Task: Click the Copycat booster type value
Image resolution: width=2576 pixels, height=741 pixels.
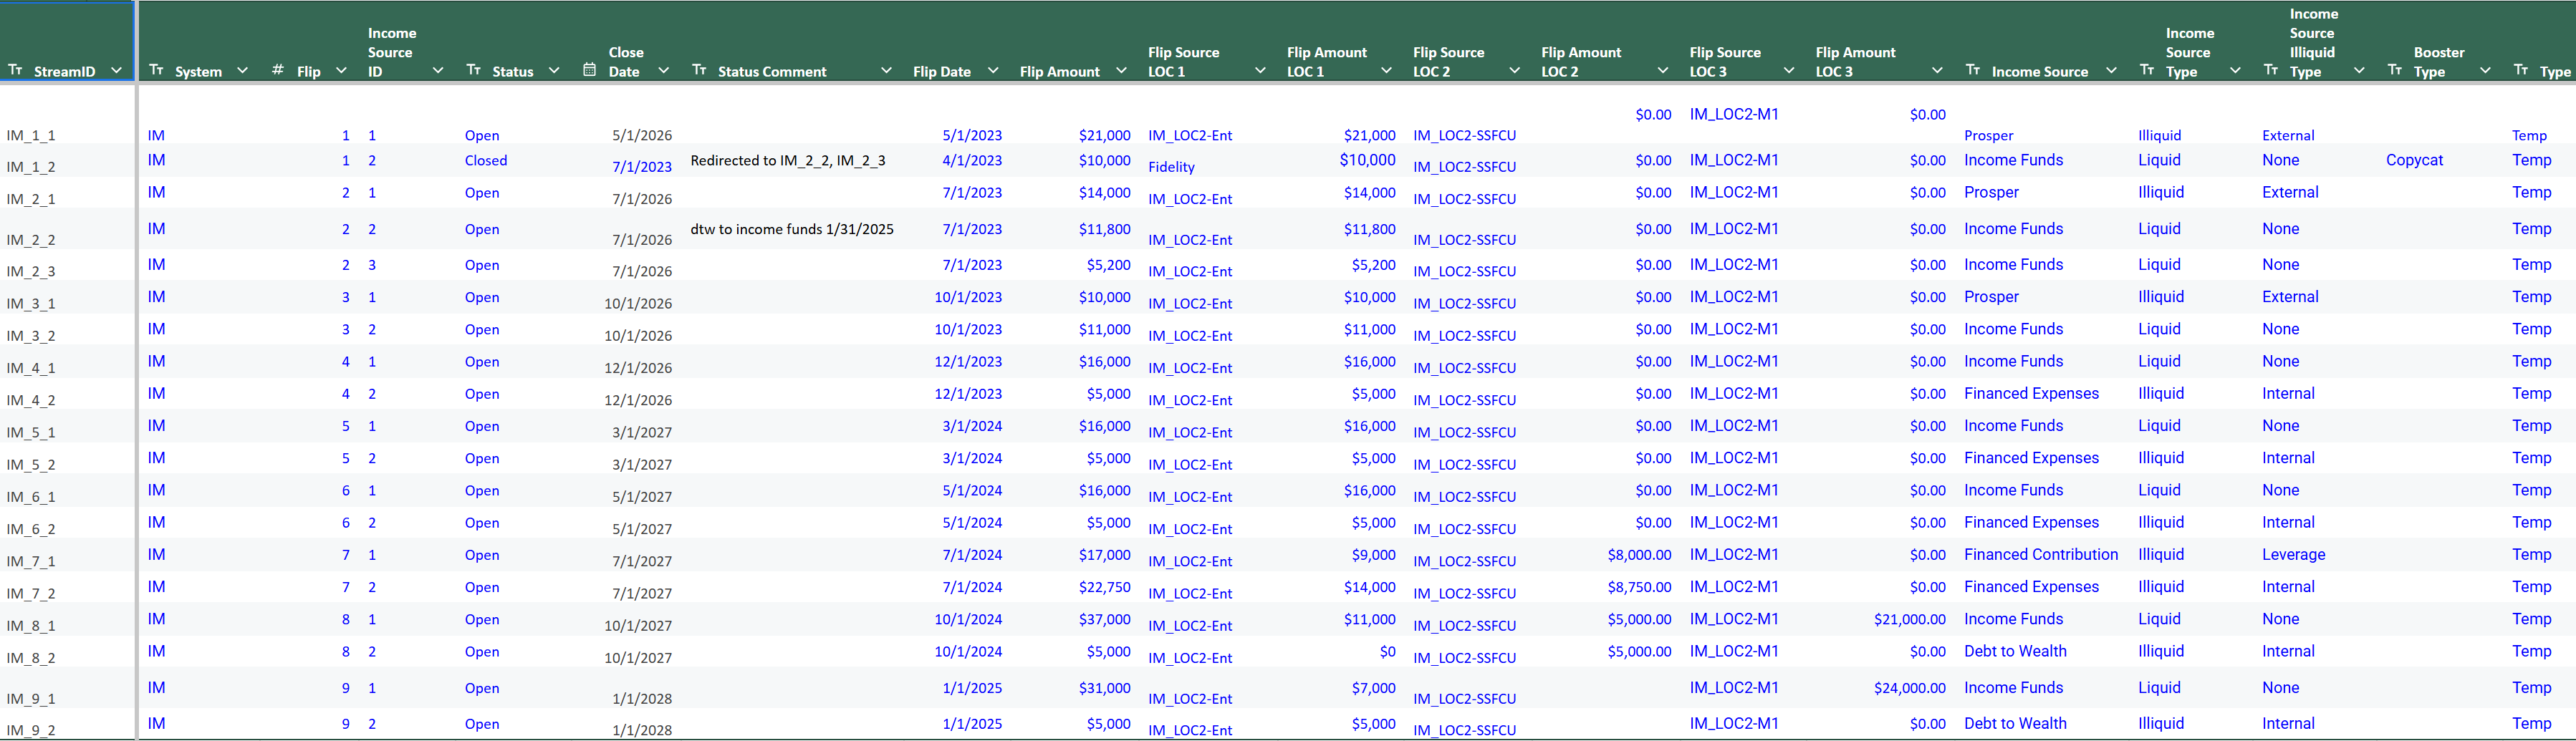Action: pos(2414,160)
